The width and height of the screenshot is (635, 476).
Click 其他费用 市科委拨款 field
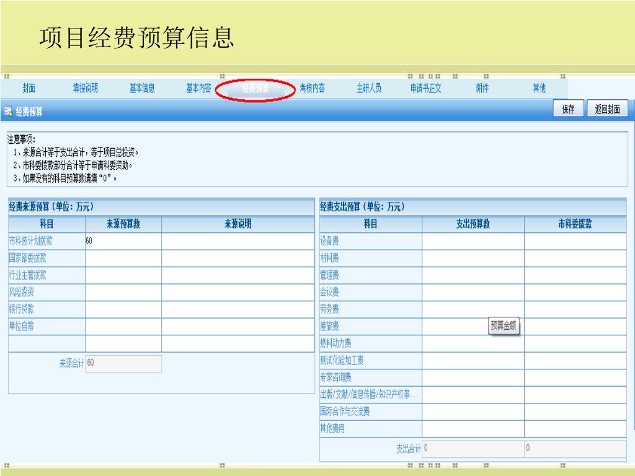click(x=575, y=429)
